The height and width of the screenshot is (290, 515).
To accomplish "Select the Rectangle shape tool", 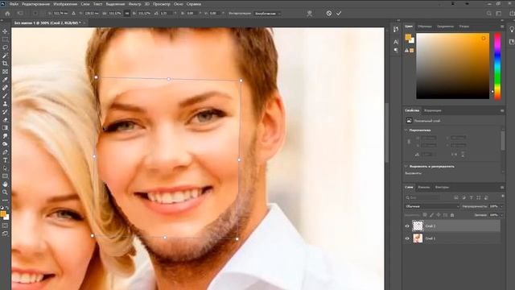I will [5, 176].
